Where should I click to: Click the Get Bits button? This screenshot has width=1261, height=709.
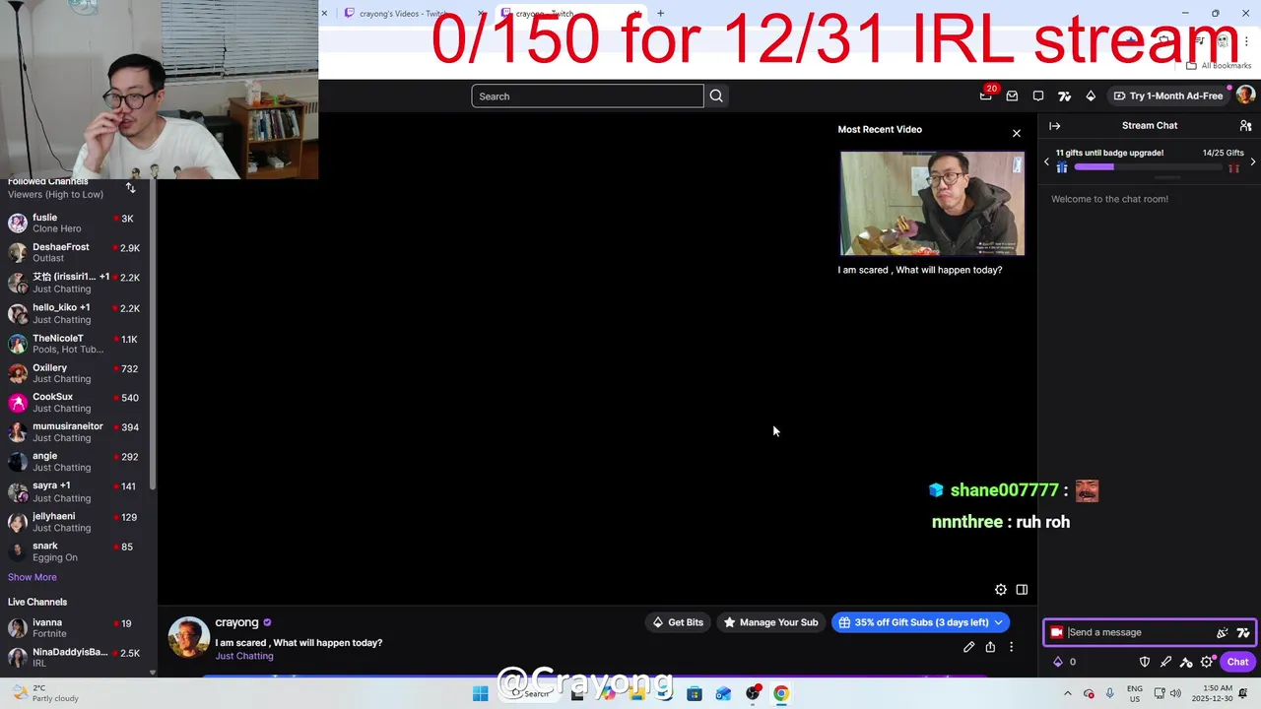[678, 622]
